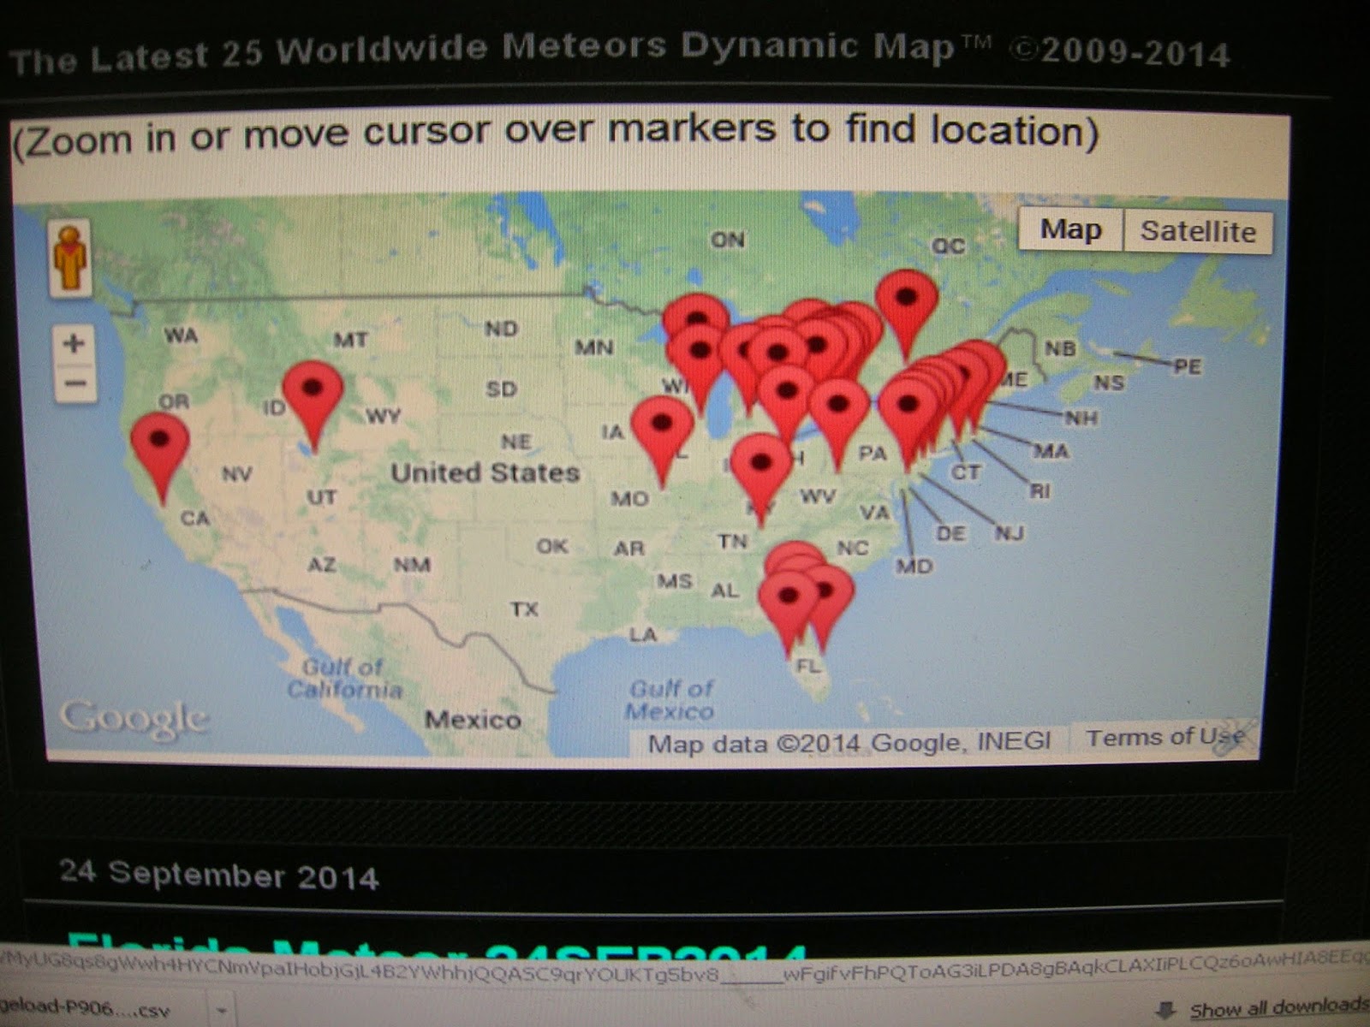The image size is (1370, 1027).
Task: Click the SD state label
Action: tap(501, 389)
